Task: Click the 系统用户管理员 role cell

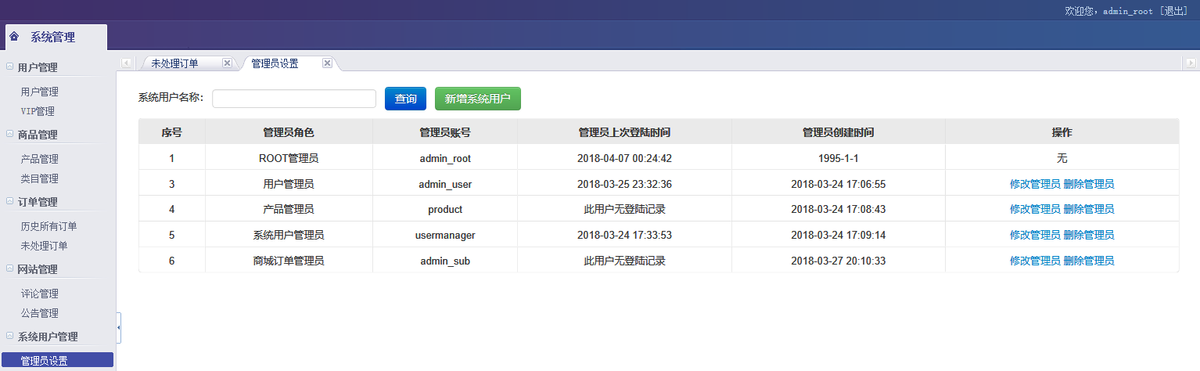Action: coord(289,235)
